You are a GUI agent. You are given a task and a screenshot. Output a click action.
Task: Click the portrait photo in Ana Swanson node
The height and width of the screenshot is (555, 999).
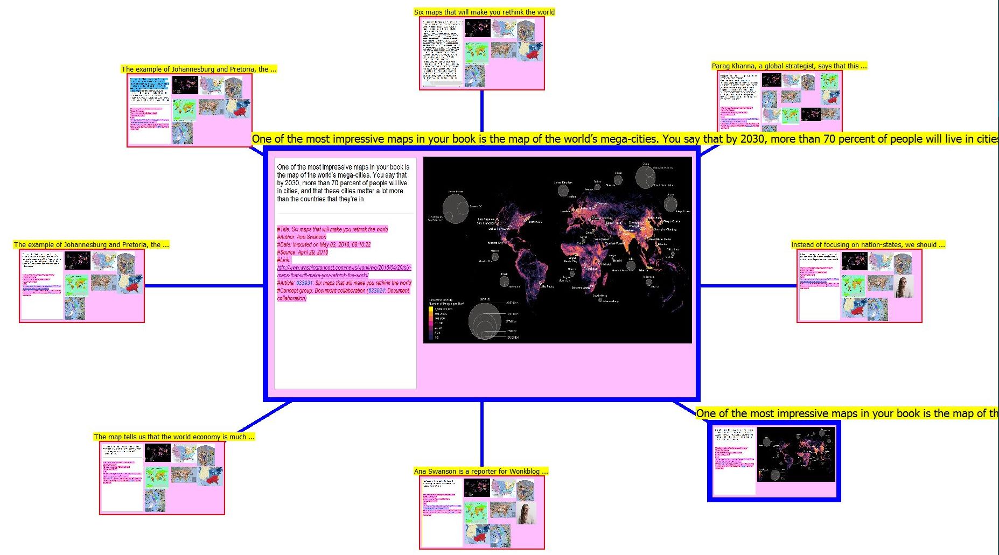coord(527,514)
